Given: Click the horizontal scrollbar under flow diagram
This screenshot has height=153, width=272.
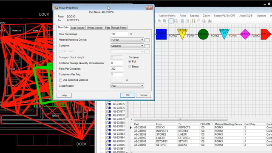Looking at the screenshot, I should pos(180,119).
